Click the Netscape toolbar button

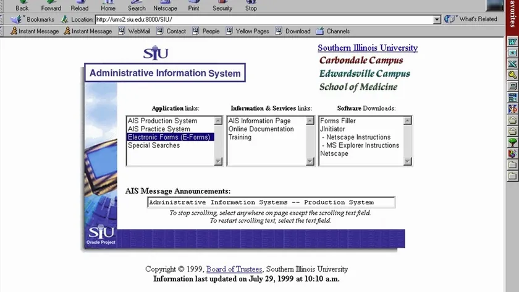pos(165,6)
